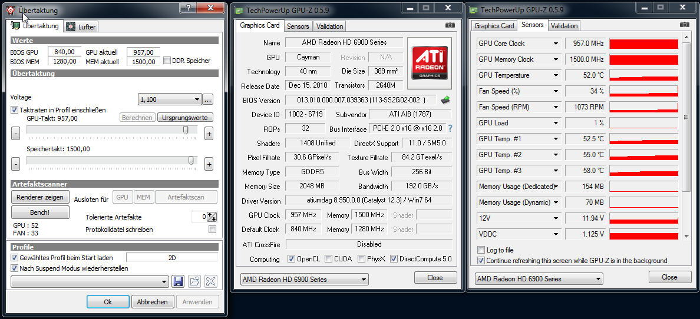
Task: Open the GPU Core Clock sensor dropdown
Action: click(556, 44)
